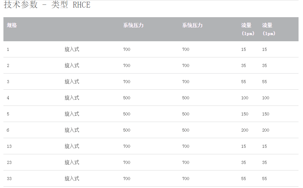Click 旋入式 in the 规格 4 row
The image size is (303, 188).
[x=72, y=98]
